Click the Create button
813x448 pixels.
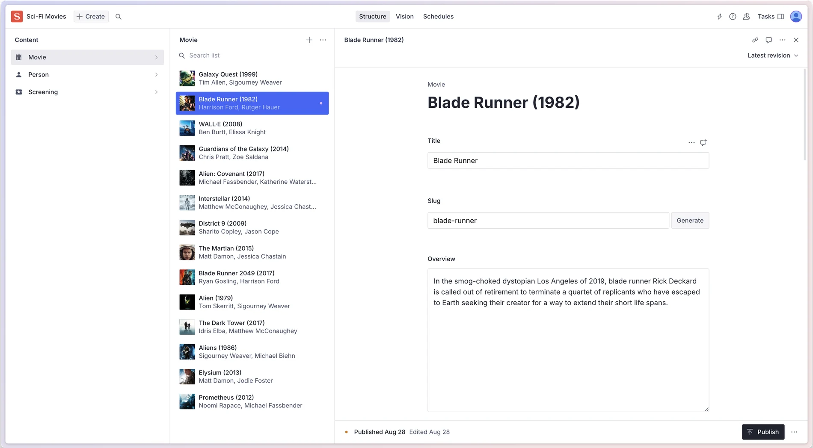pyautogui.click(x=91, y=17)
